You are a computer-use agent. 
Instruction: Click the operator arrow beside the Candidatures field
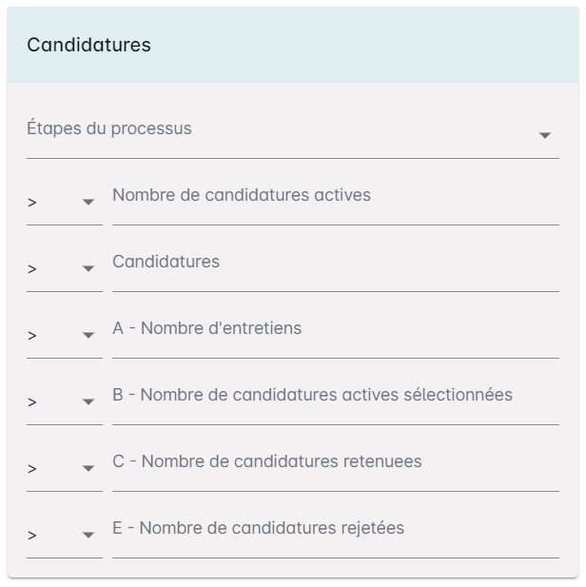point(88,269)
